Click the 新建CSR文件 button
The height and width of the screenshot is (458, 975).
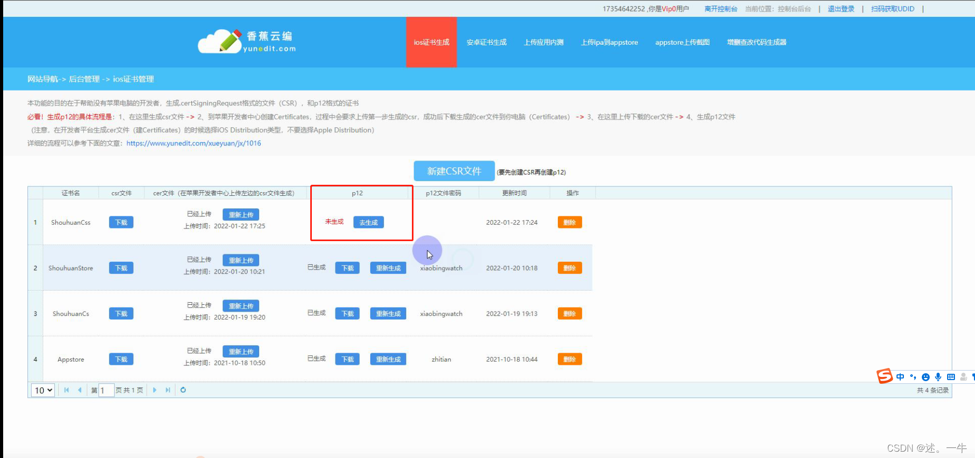tap(454, 171)
